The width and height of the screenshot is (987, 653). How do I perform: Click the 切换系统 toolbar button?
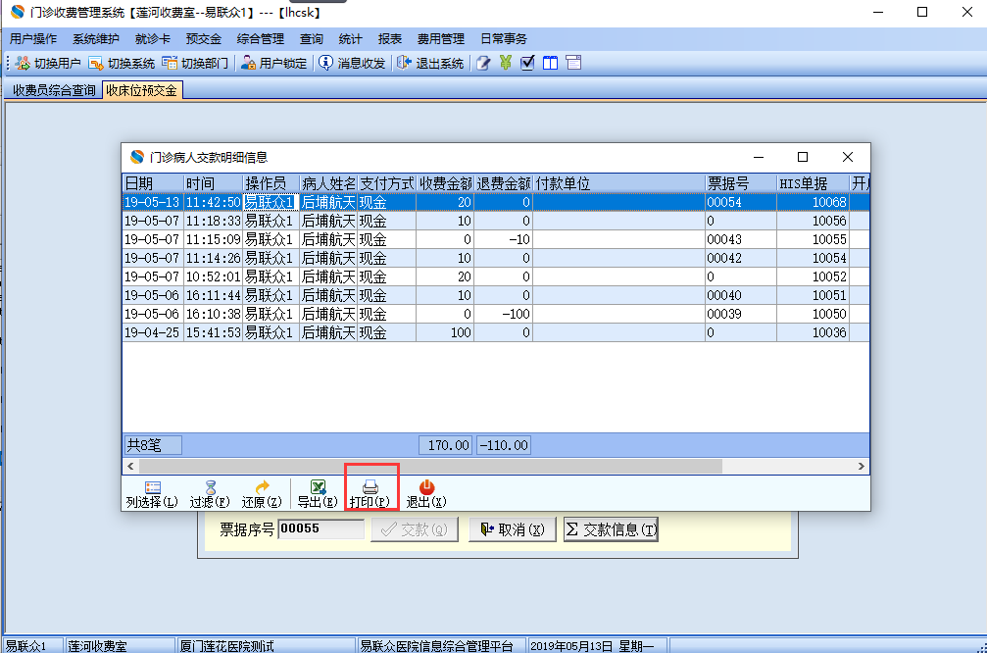click(122, 63)
